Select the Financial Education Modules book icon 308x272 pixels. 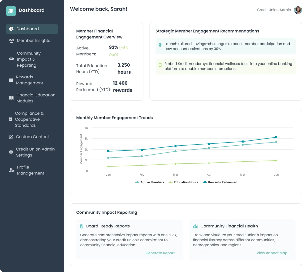11,98
